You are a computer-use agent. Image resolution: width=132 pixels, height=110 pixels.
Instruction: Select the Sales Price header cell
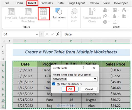[x=116, y=64]
